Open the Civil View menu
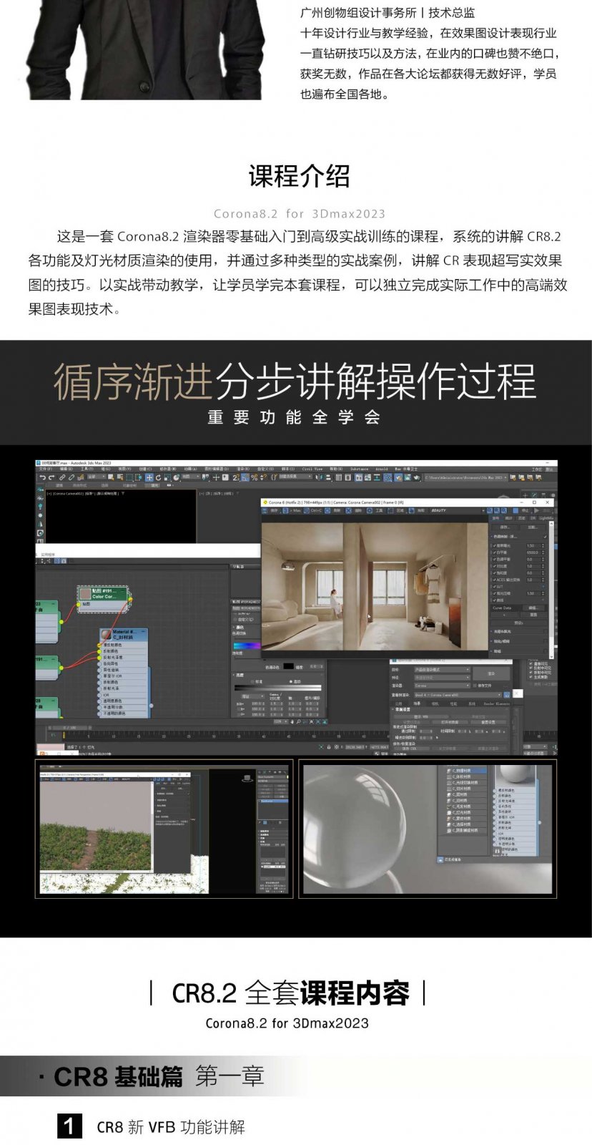Image resolution: width=592 pixels, height=1145 pixels. tap(312, 469)
